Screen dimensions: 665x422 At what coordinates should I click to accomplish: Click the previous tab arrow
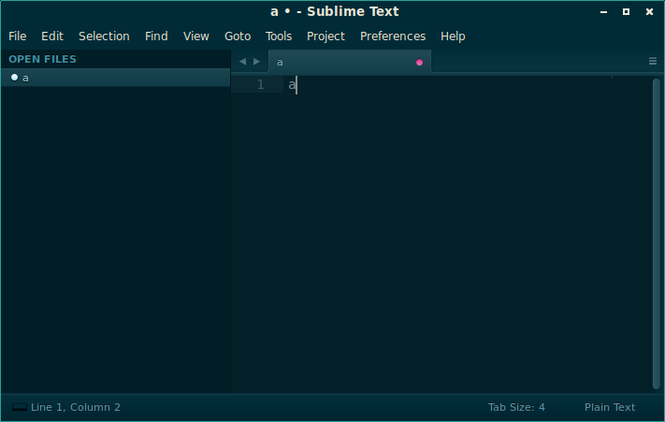[242, 62]
